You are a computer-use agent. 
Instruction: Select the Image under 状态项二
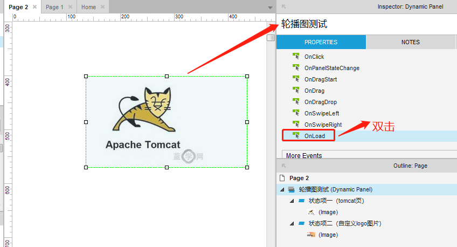(x=328, y=235)
